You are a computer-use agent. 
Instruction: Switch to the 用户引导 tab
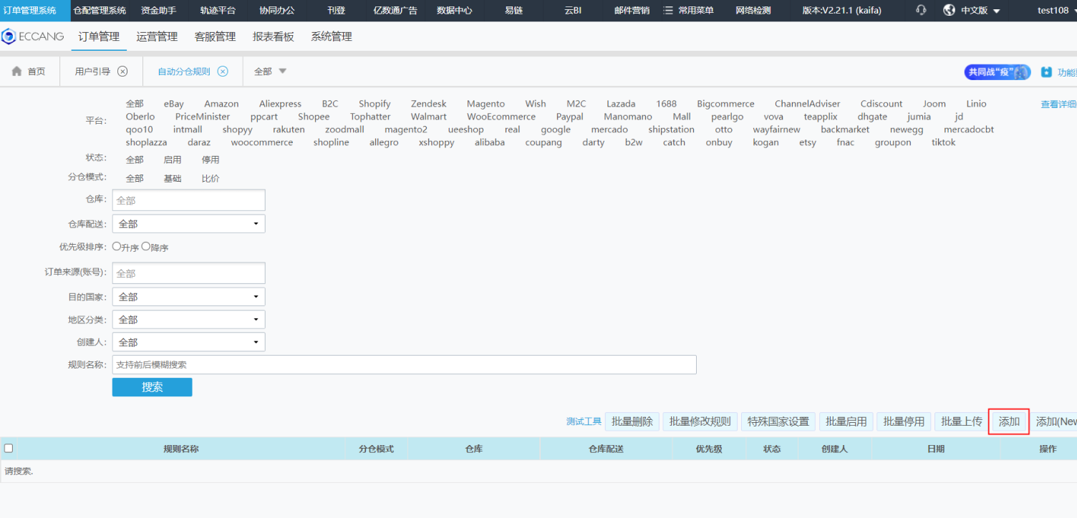(x=92, y=72)
